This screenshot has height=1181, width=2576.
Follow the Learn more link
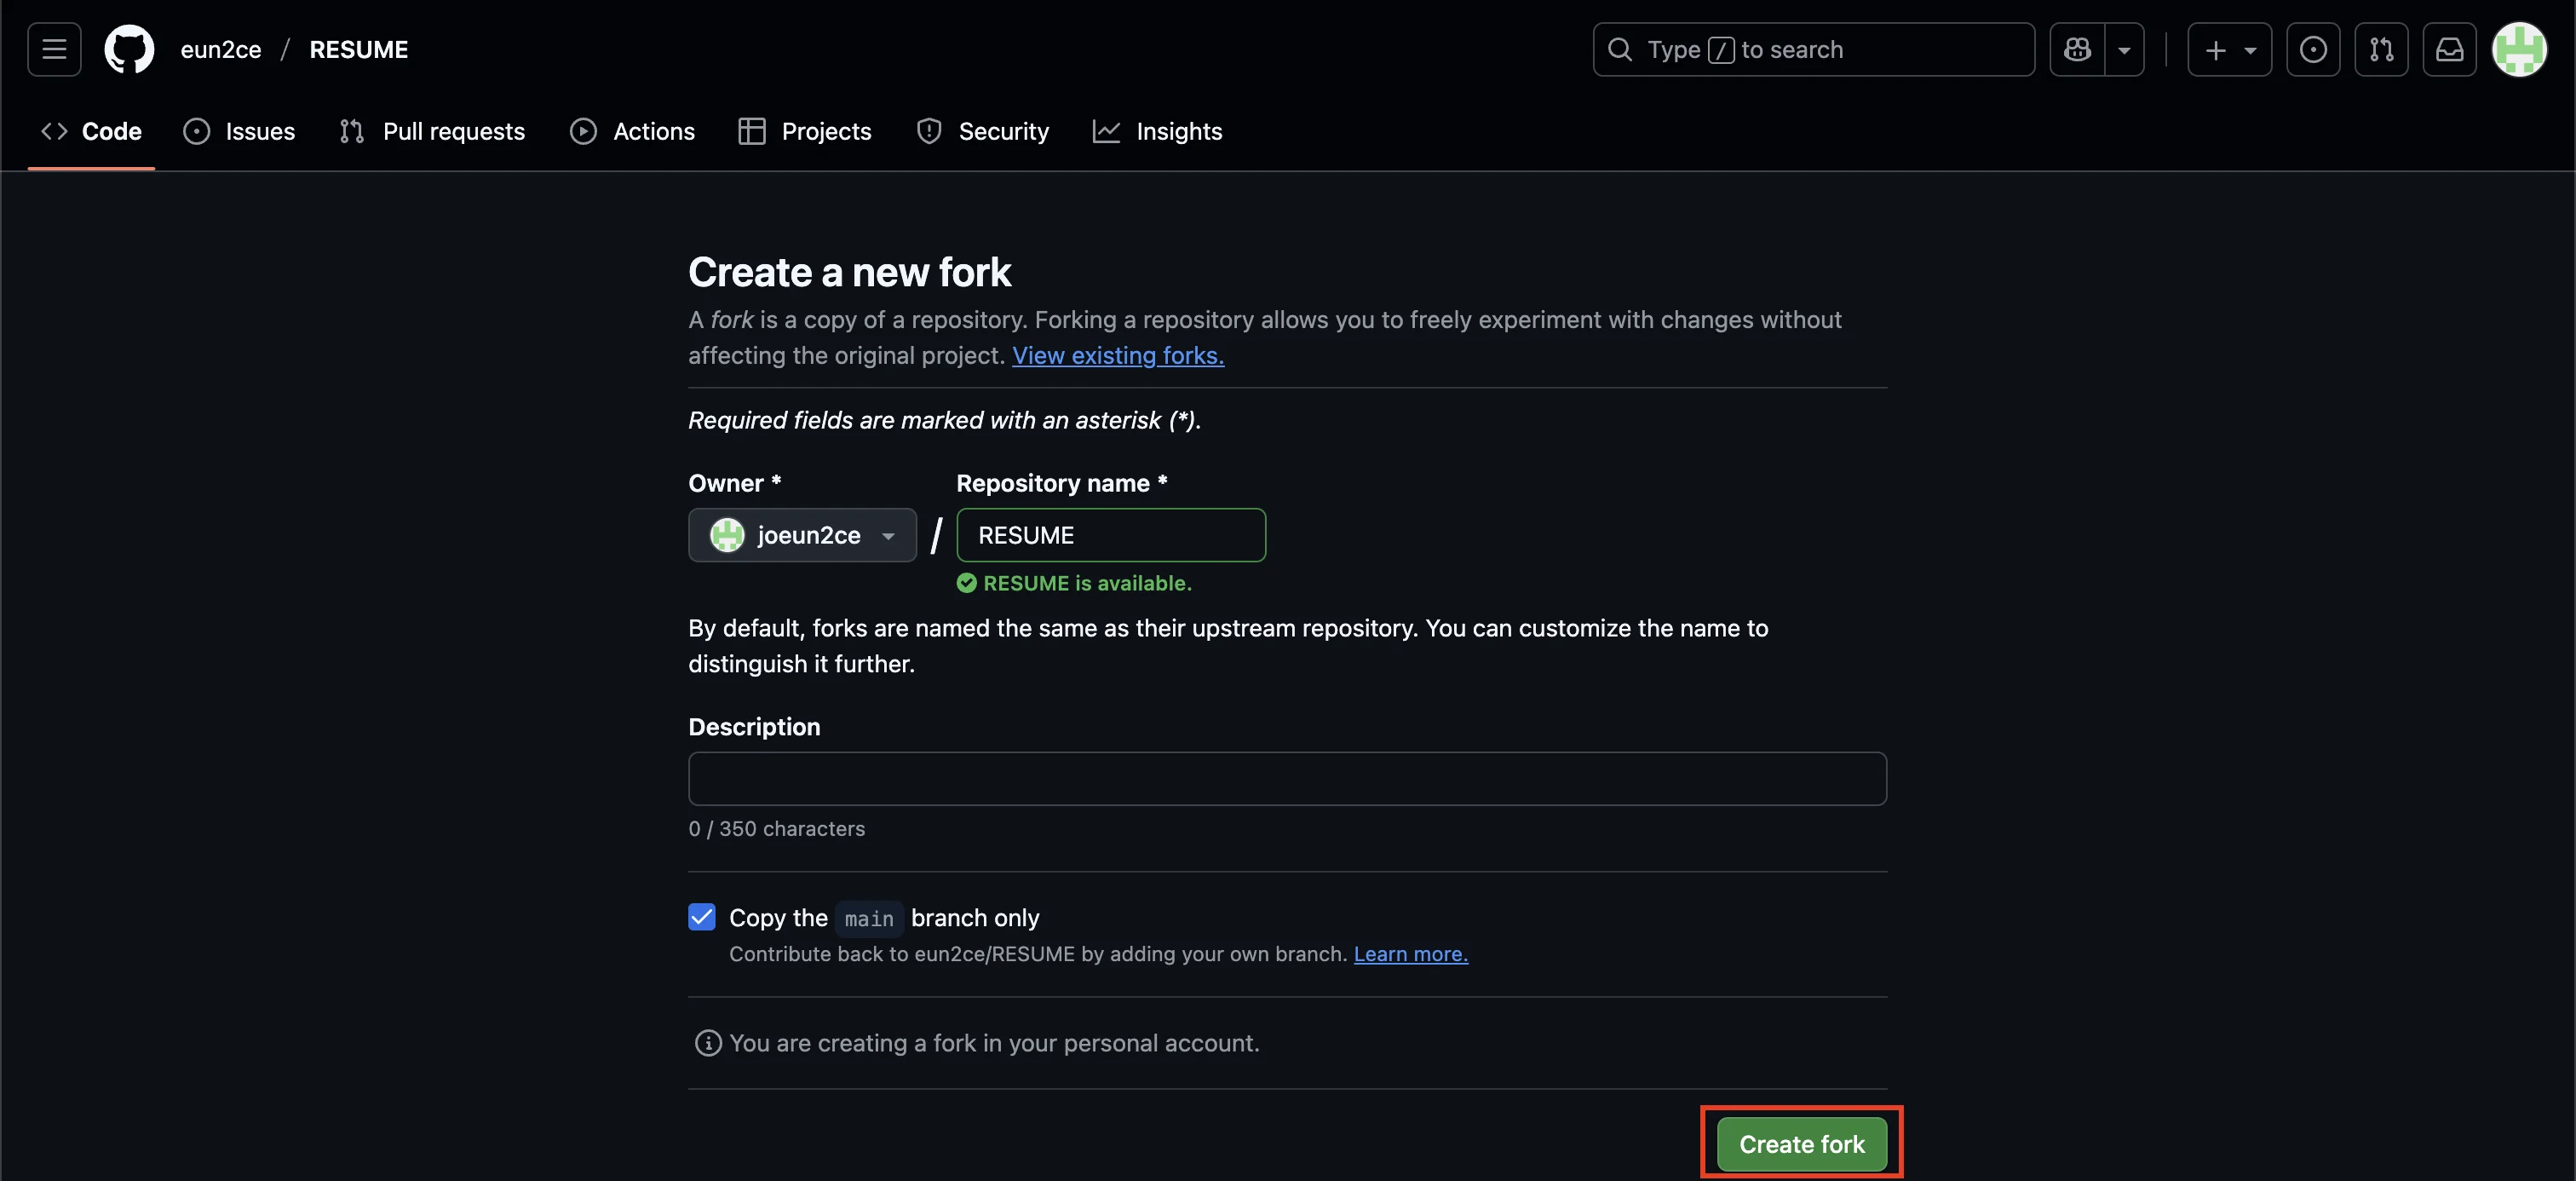(1410, 954)
